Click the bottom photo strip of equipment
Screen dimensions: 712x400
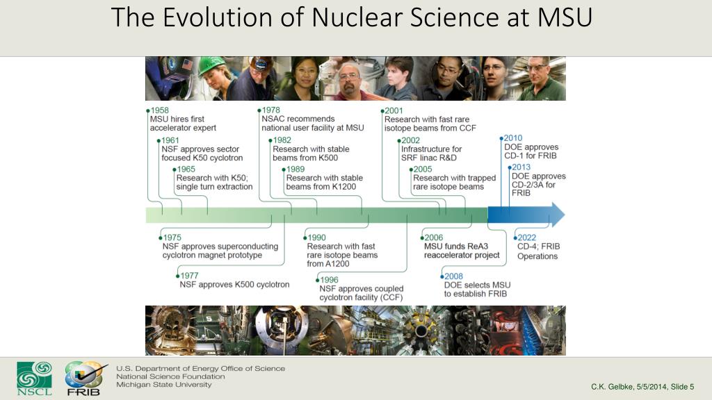click(355, 331)
